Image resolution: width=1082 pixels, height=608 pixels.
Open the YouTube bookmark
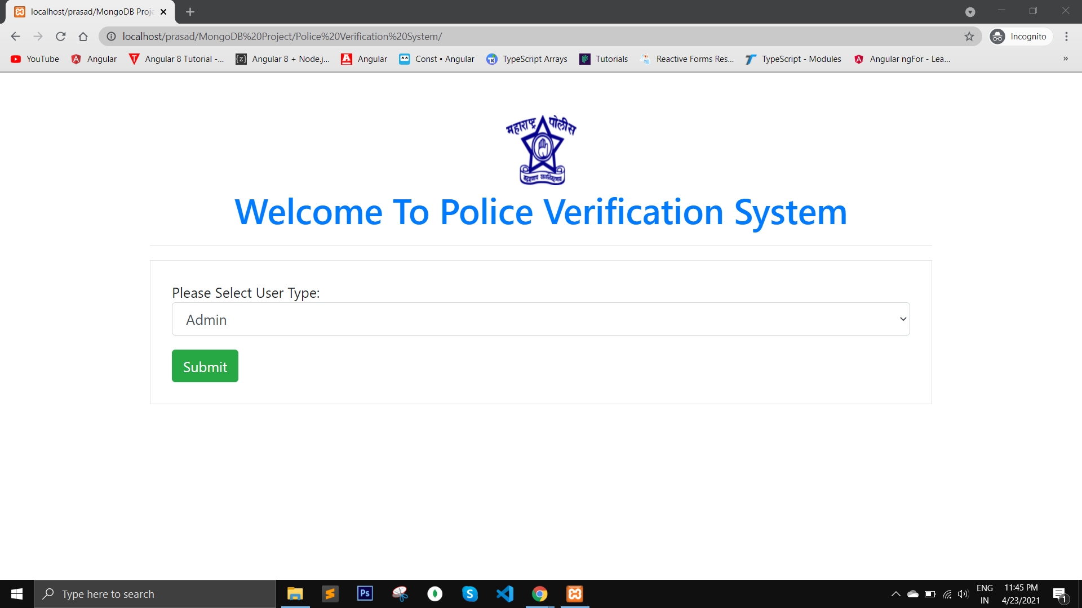pos(34,59)
